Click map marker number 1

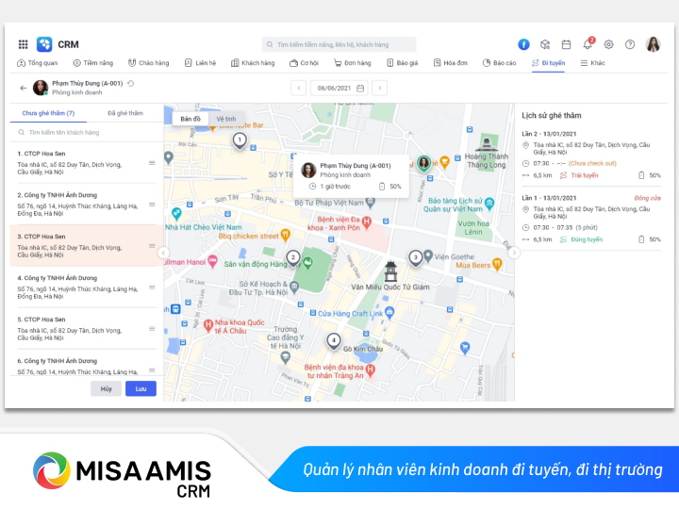coord(240,140)
